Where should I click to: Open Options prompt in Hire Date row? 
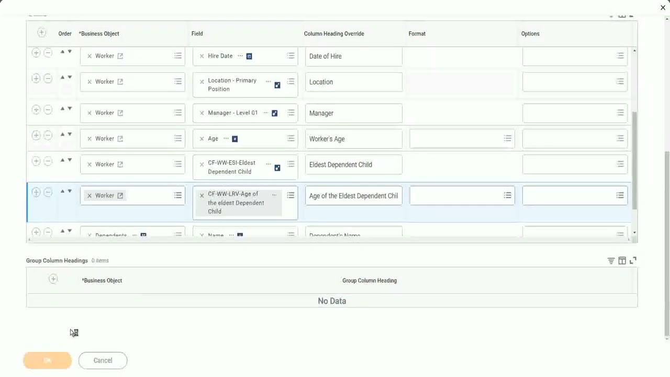620,56
